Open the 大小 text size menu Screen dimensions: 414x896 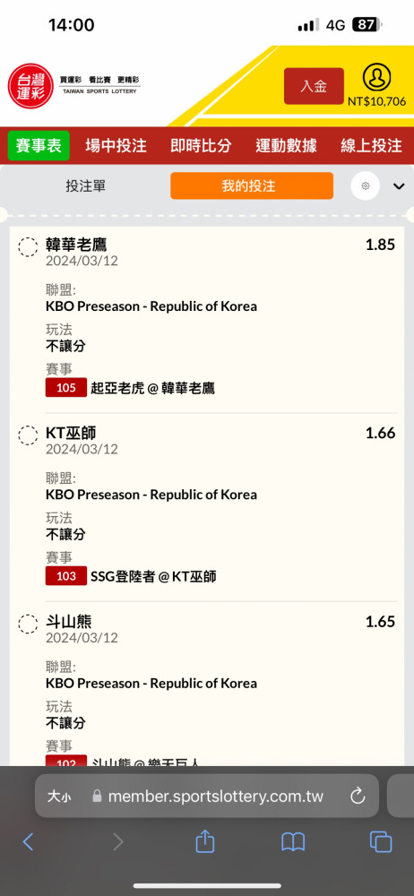pyautogui.click(x=59, y=796)
